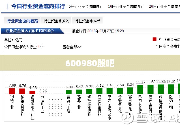Screen dimensions: 180x126
Task: Click the 单位:亿元 unit label
Action: click(x=13, y=40)
